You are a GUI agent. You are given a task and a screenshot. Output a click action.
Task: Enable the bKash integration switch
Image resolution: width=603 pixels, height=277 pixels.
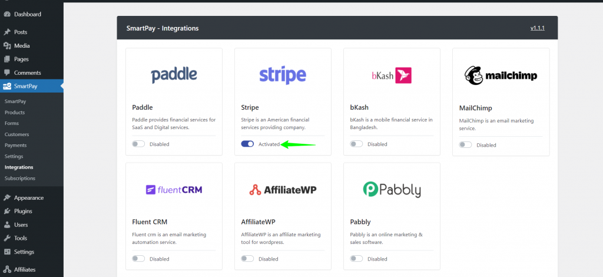point(356,144)
